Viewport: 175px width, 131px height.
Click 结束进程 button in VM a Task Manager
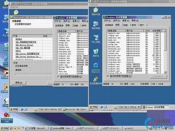pyautogui.click(x=159, y=77)
